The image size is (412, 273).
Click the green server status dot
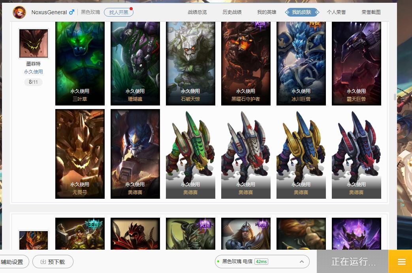[x=218, y=262]
